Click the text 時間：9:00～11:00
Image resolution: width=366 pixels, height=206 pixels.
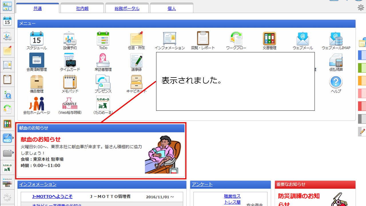(40, 165)
